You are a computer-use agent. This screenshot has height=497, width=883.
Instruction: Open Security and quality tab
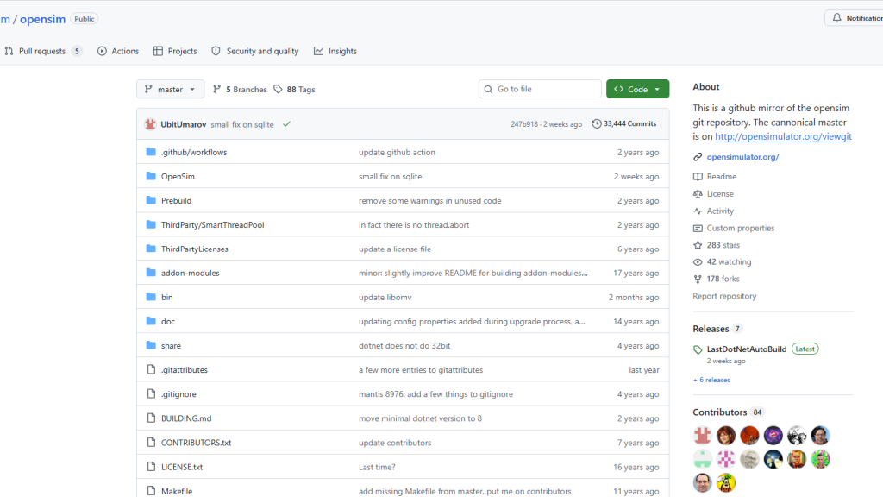(255, 51)
